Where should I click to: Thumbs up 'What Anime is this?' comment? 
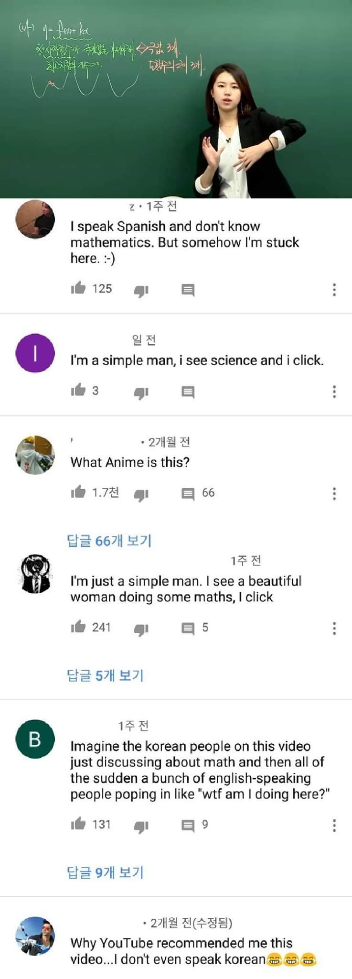coord(78,492)
